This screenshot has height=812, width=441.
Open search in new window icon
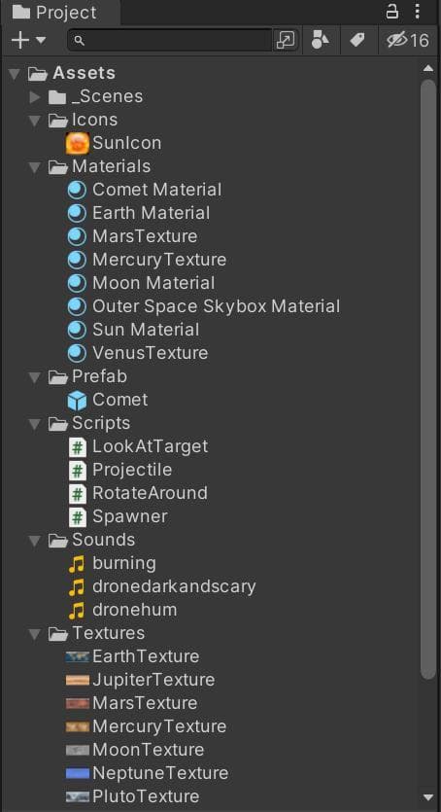coord(286,40)
